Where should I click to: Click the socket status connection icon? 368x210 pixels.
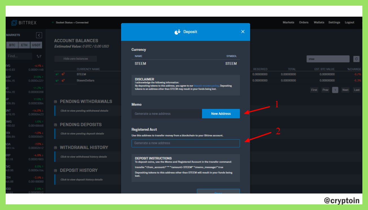coord(52,23)
